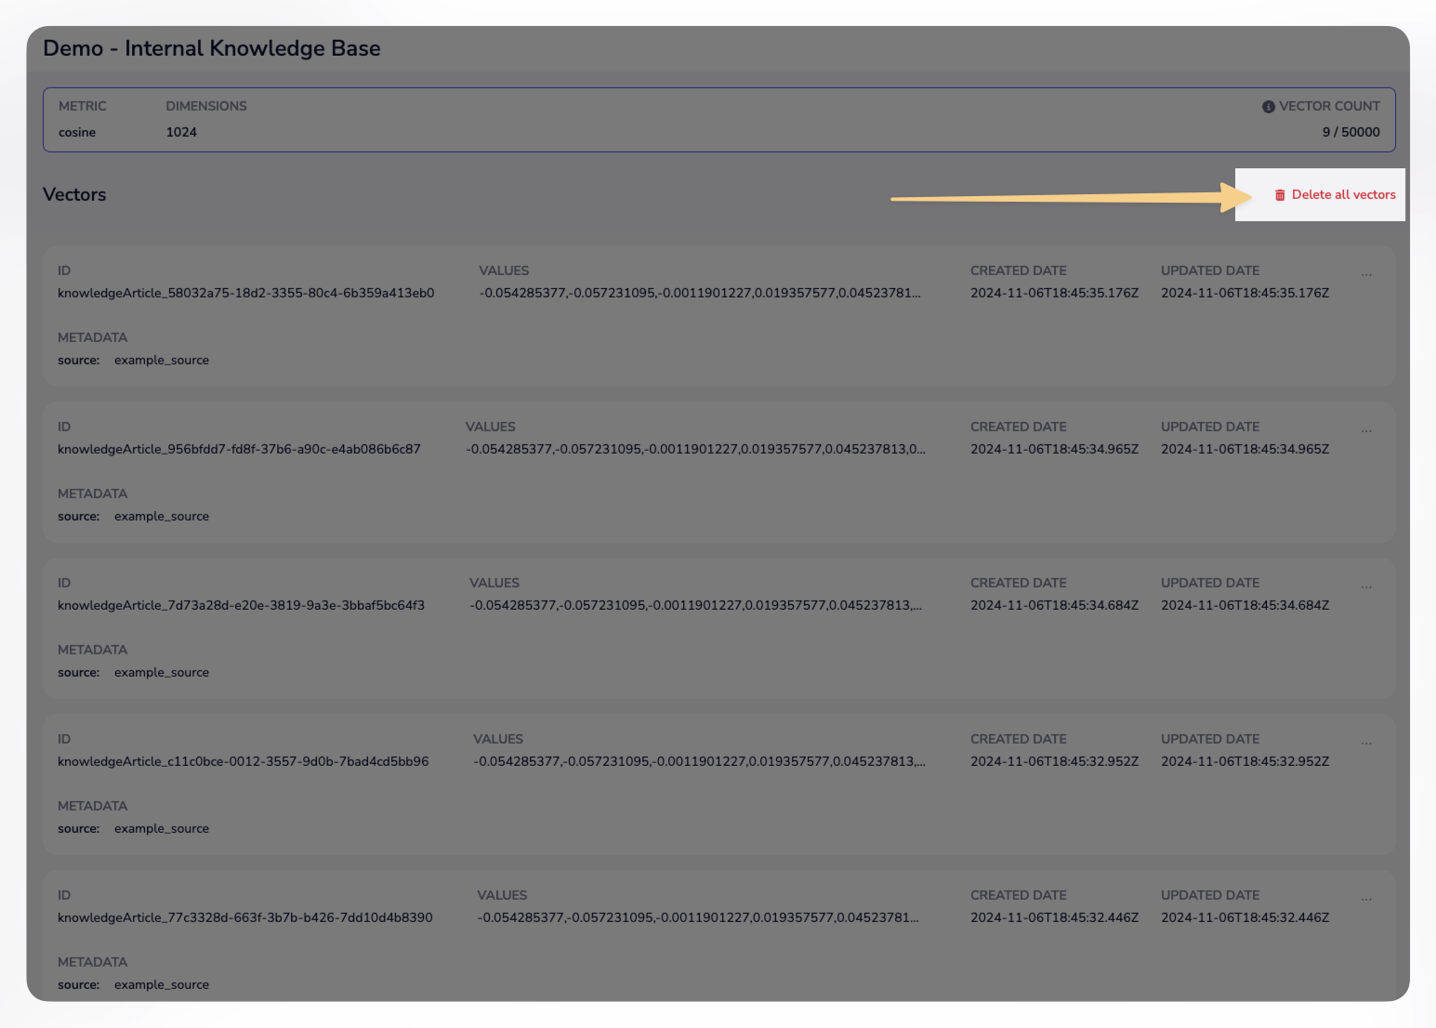Open three-dot menu for knowledgeArticle_77c3328d vector

pyautogui.click(x=1366, y=900)
